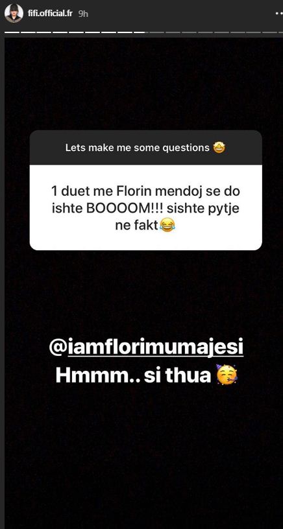Jump to the second story progress segment

[29, 32]
